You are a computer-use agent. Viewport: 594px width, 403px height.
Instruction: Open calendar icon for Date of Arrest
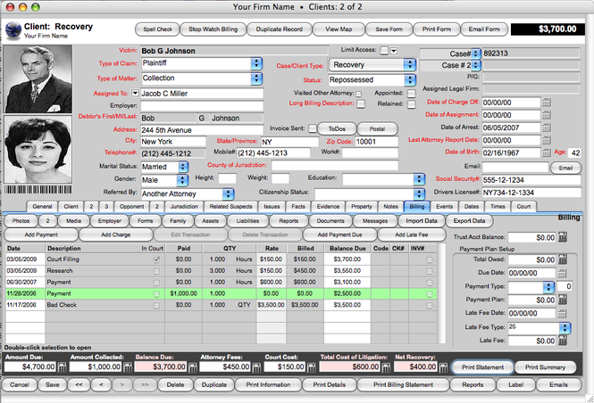tap(546, 127)
